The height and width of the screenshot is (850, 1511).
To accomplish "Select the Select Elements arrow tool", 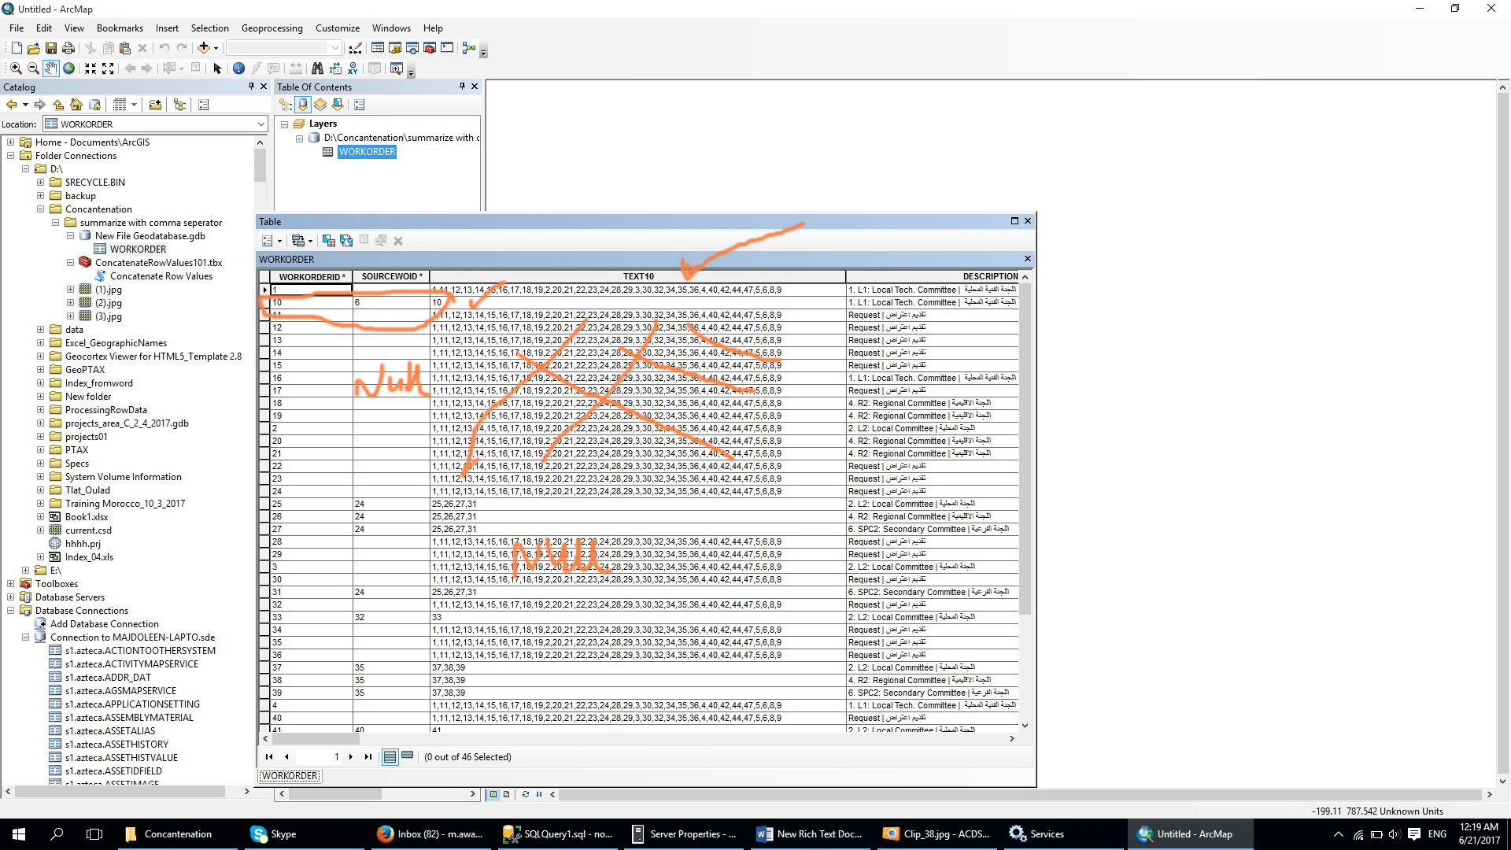I will click(217, 68).
